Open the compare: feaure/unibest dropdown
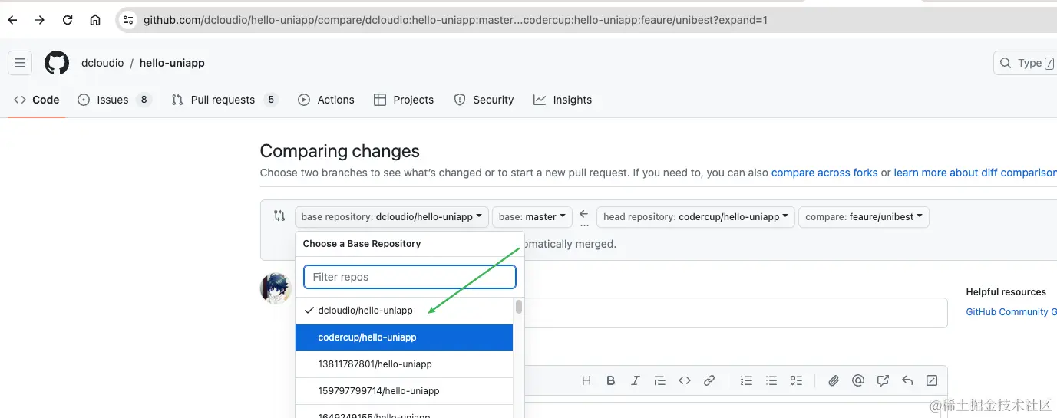 (x=864, y=217)
